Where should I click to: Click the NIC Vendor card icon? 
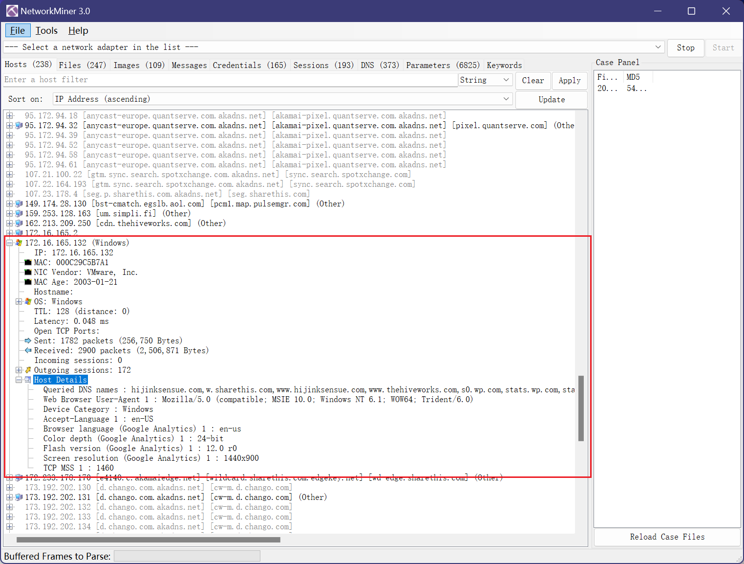tap(28, 272)
